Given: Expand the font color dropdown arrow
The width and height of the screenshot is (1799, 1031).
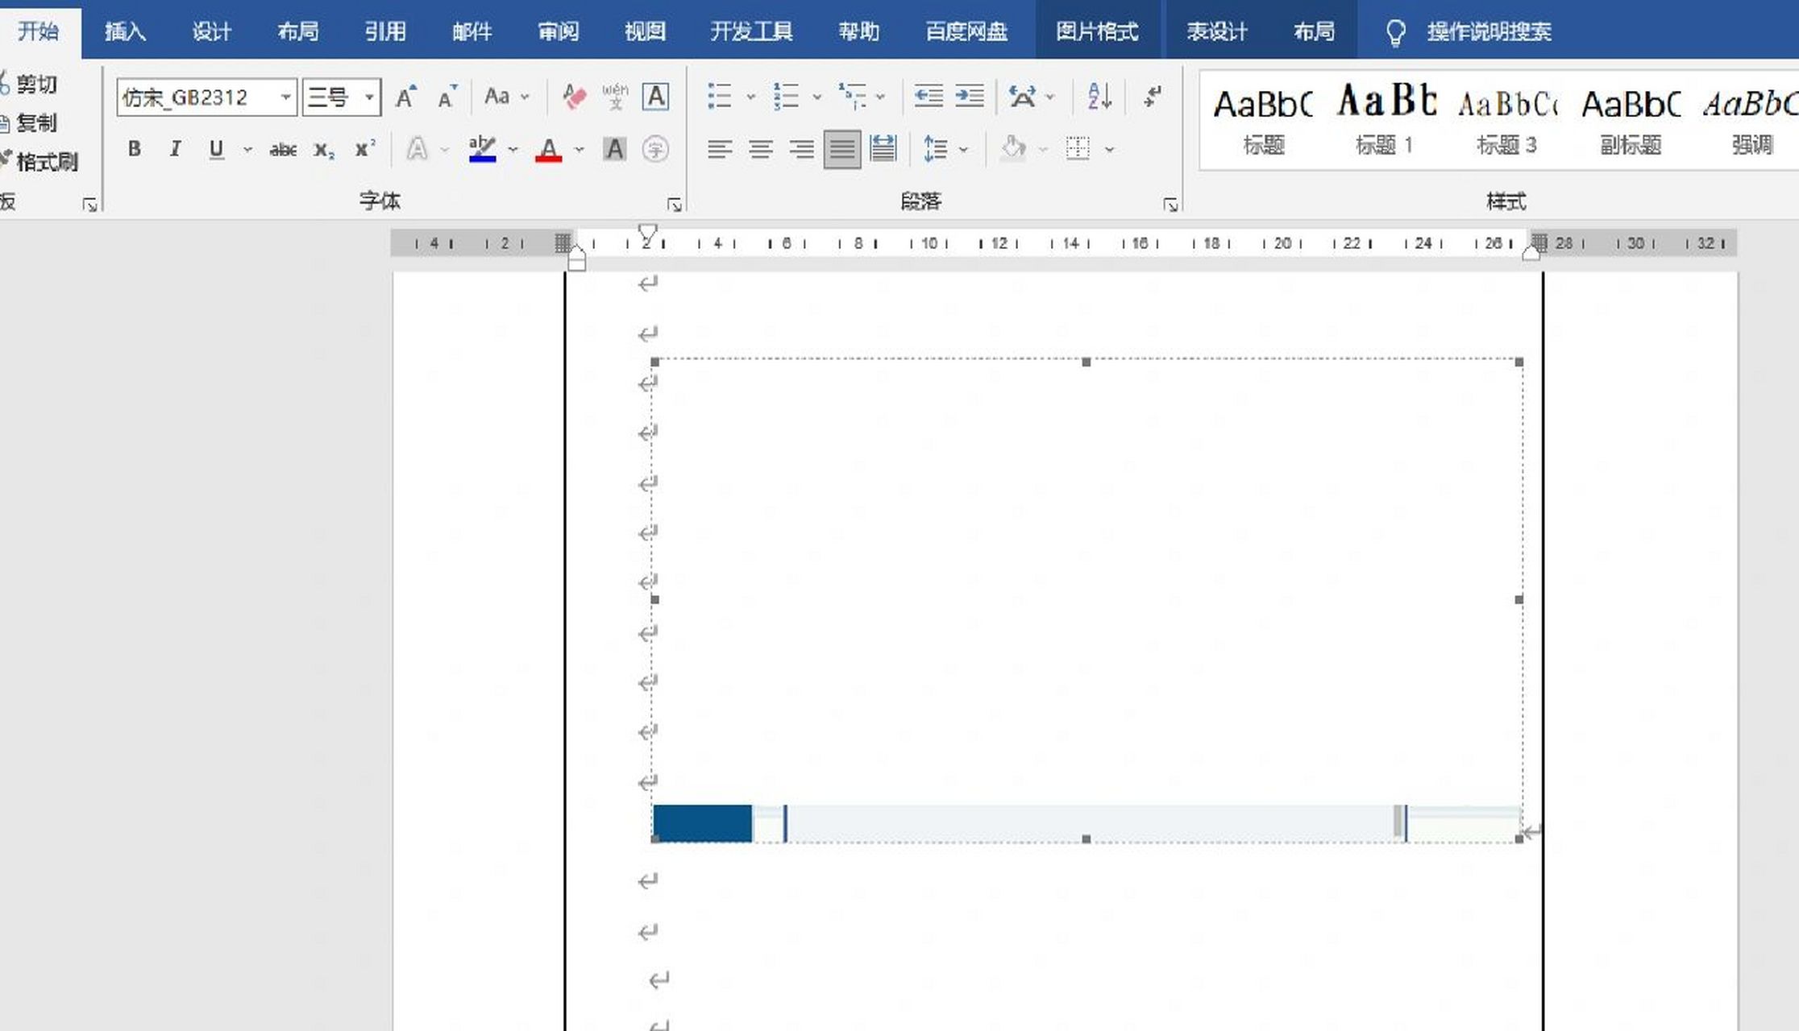Looking at the screenshot, I should pyautogui.click(x=579, y=150).
